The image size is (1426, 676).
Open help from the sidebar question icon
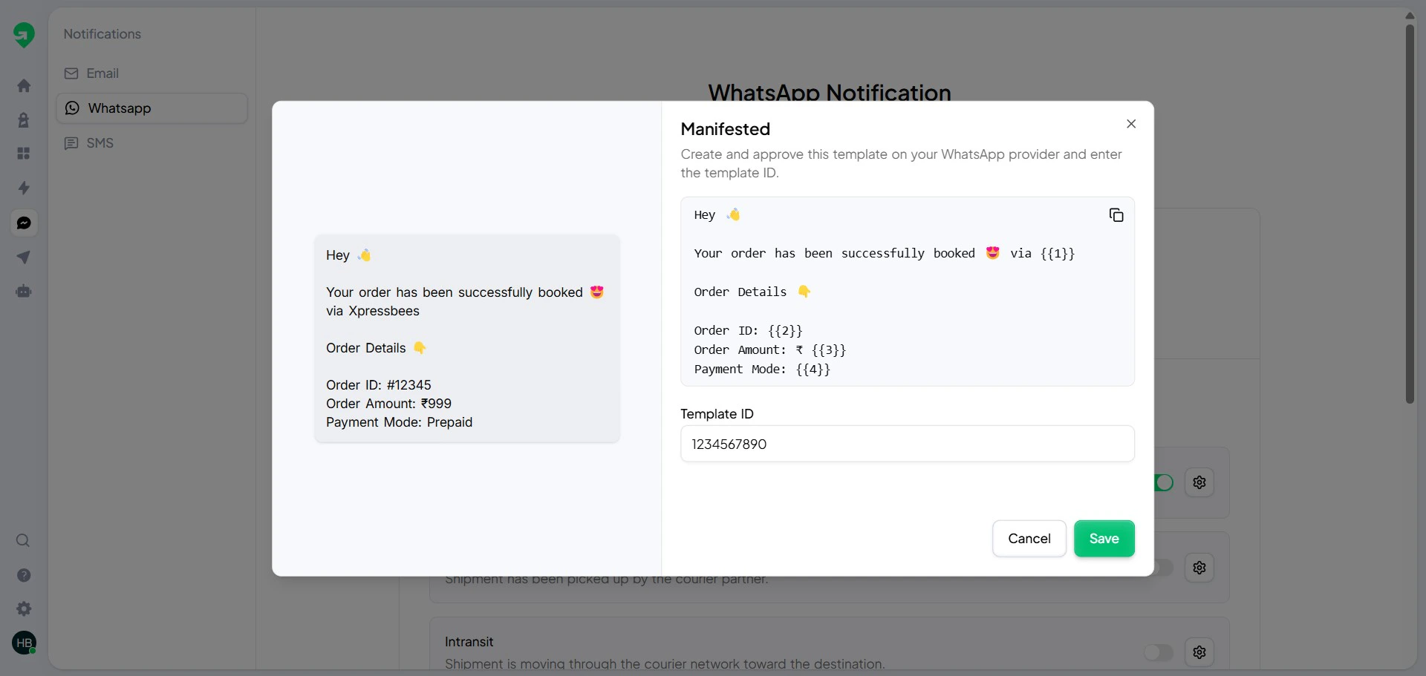(24, 575)
